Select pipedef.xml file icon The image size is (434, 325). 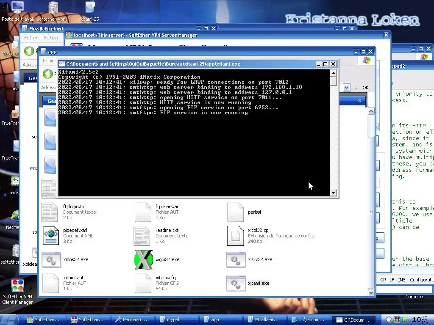pyautogui.click(x=51, y=236)
